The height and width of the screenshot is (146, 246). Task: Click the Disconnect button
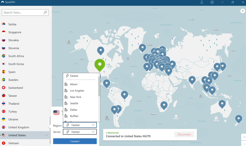184,134
